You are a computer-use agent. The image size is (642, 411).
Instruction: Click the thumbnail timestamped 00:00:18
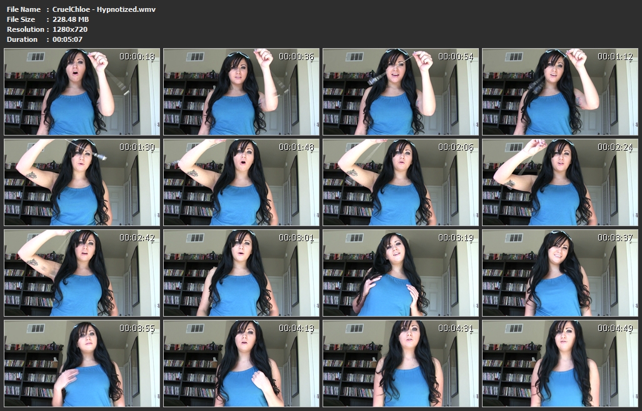(82, 92)
